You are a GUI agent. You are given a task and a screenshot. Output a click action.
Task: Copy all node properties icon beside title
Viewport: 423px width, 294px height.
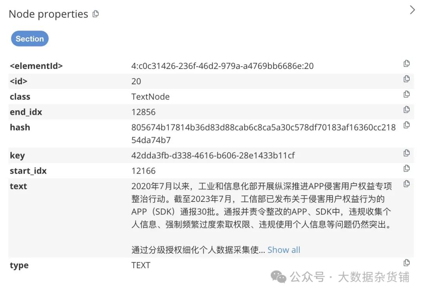(96, 13)
